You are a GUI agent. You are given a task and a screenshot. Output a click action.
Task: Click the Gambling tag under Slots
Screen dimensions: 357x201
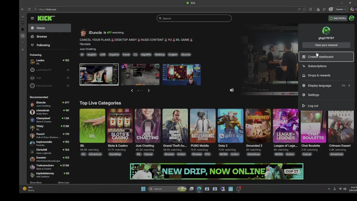tap(115, 154)
